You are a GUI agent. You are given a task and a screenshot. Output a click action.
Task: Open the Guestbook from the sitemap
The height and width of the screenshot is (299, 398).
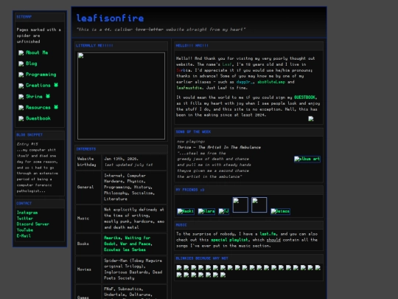click(38, 118)
